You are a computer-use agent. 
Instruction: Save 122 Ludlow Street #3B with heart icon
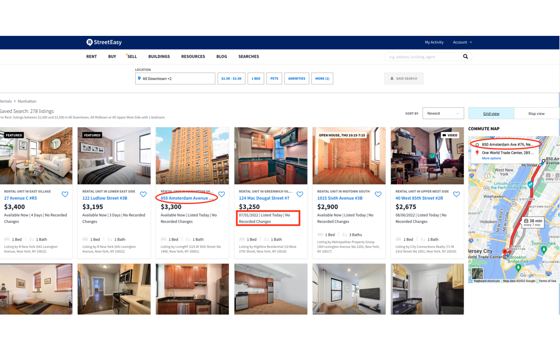coord(143,194)
